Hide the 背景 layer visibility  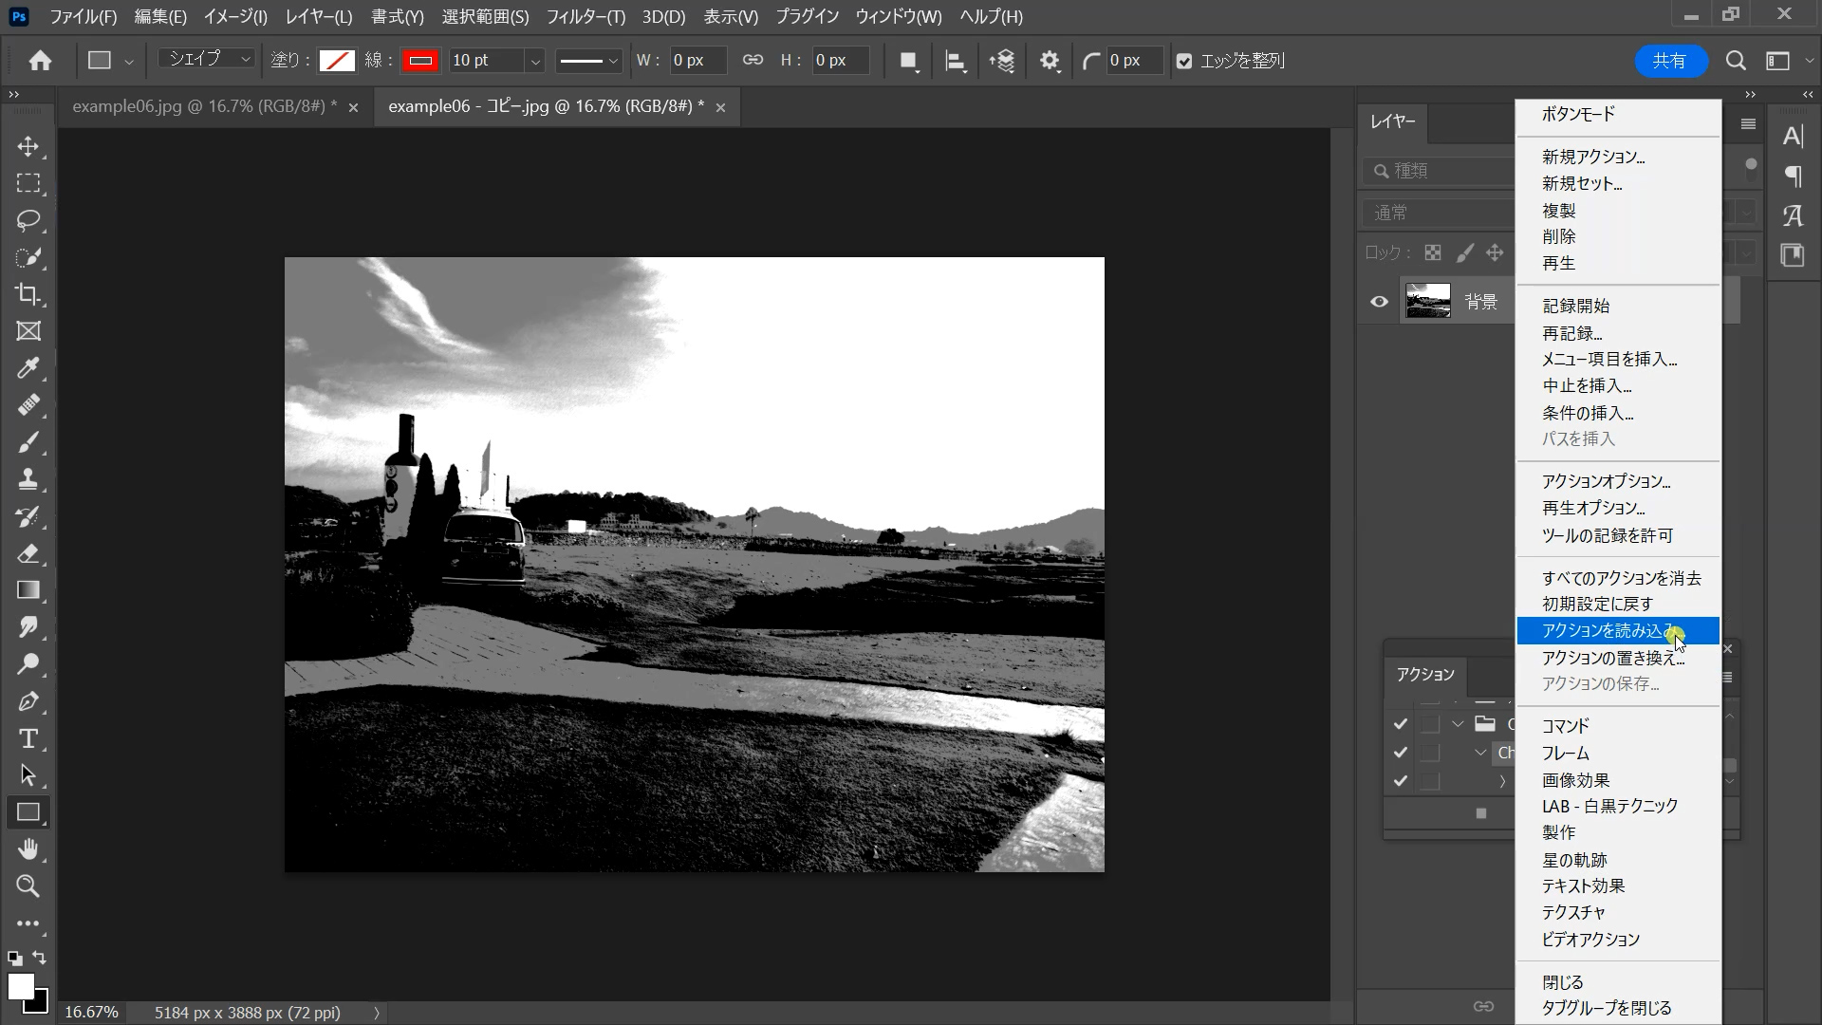[1379, 302]
